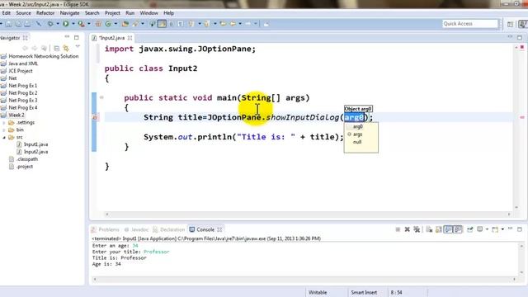The height and width of the screenshot is (297, 528).
Task: Open the Help menu
Action: (x=168, y=13)
